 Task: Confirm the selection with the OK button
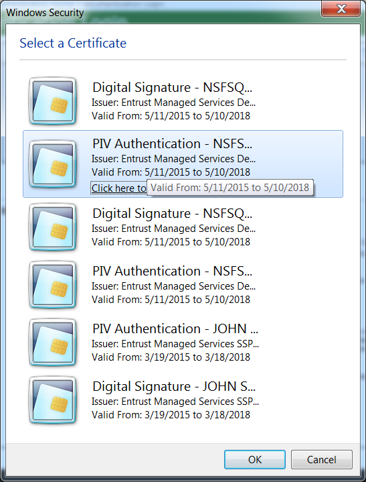tap(255, 460)
